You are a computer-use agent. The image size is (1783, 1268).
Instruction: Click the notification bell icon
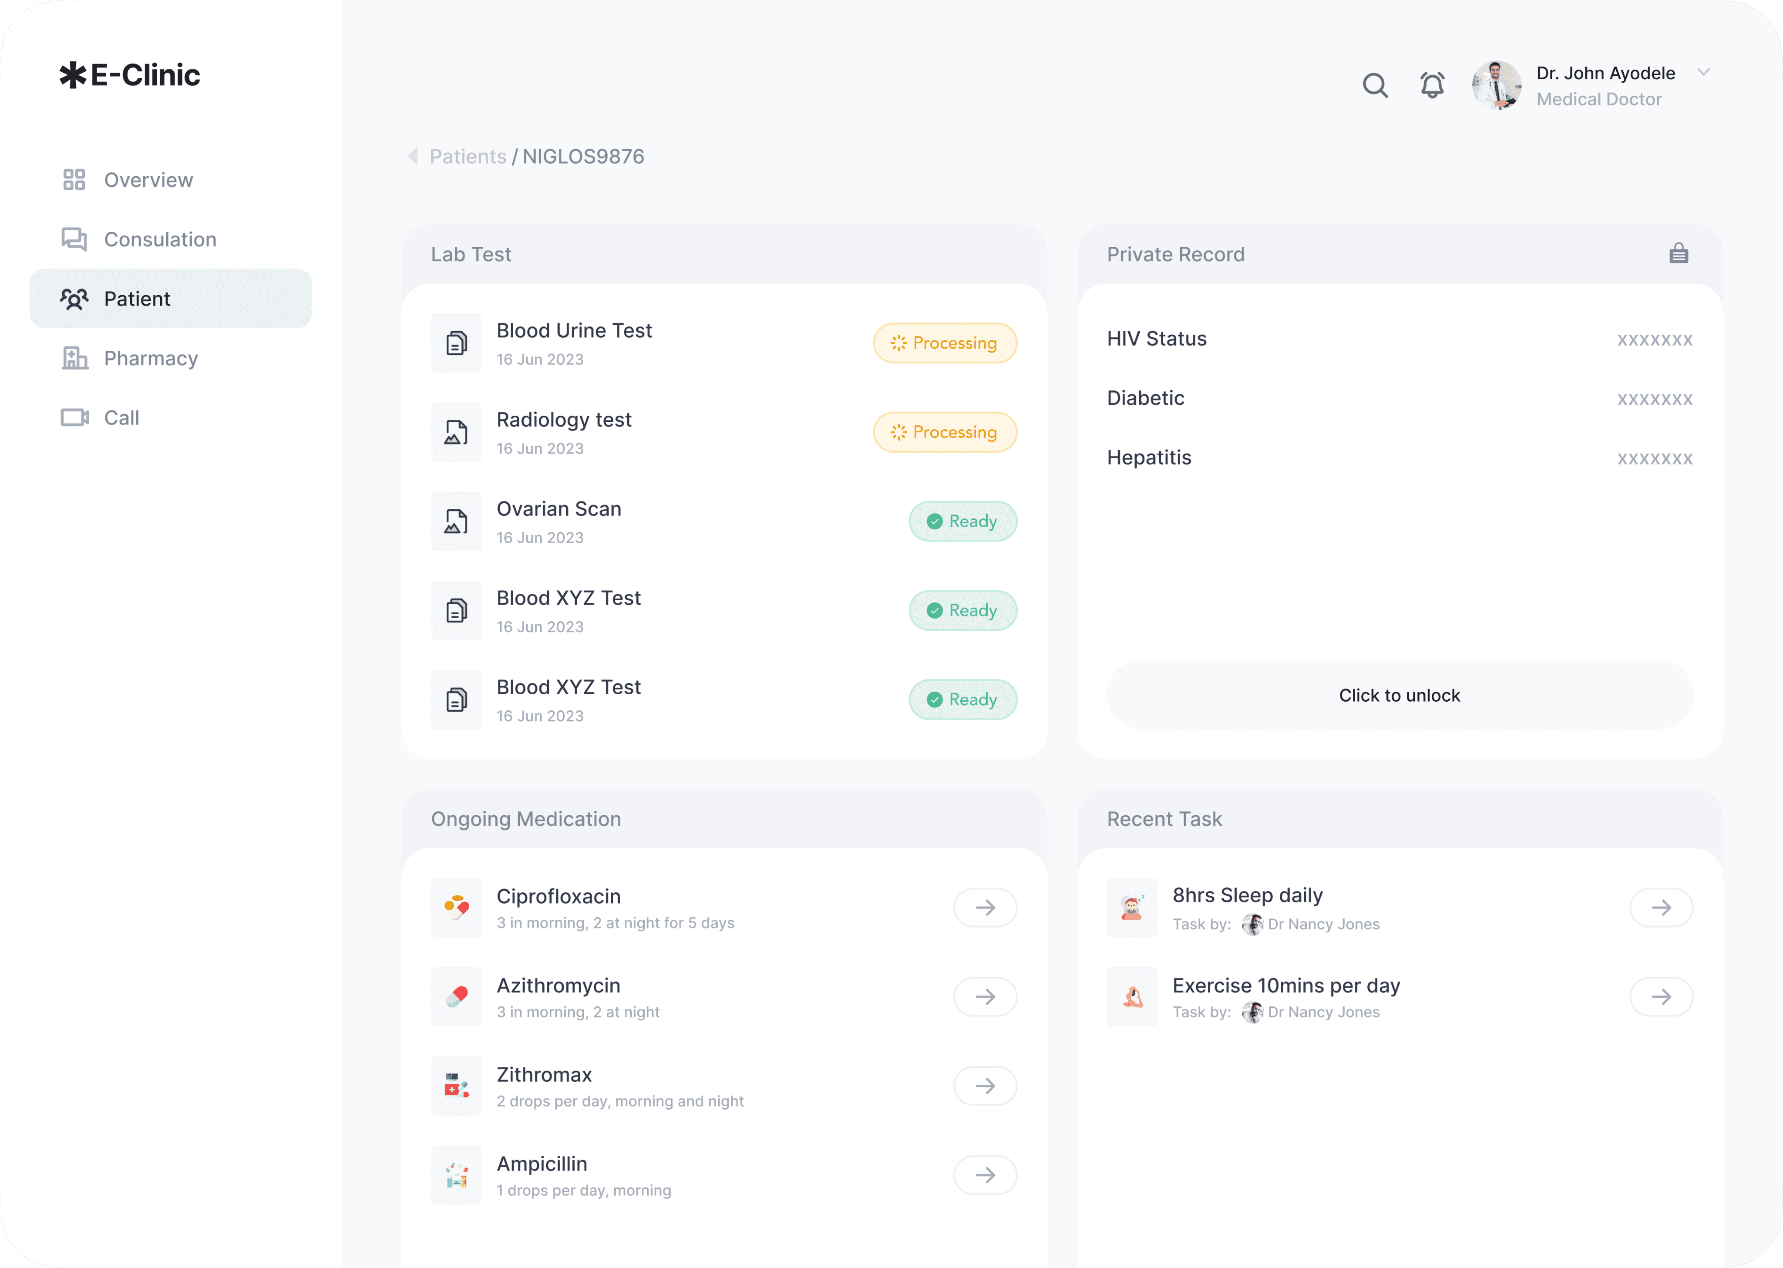coord(1432,85)
